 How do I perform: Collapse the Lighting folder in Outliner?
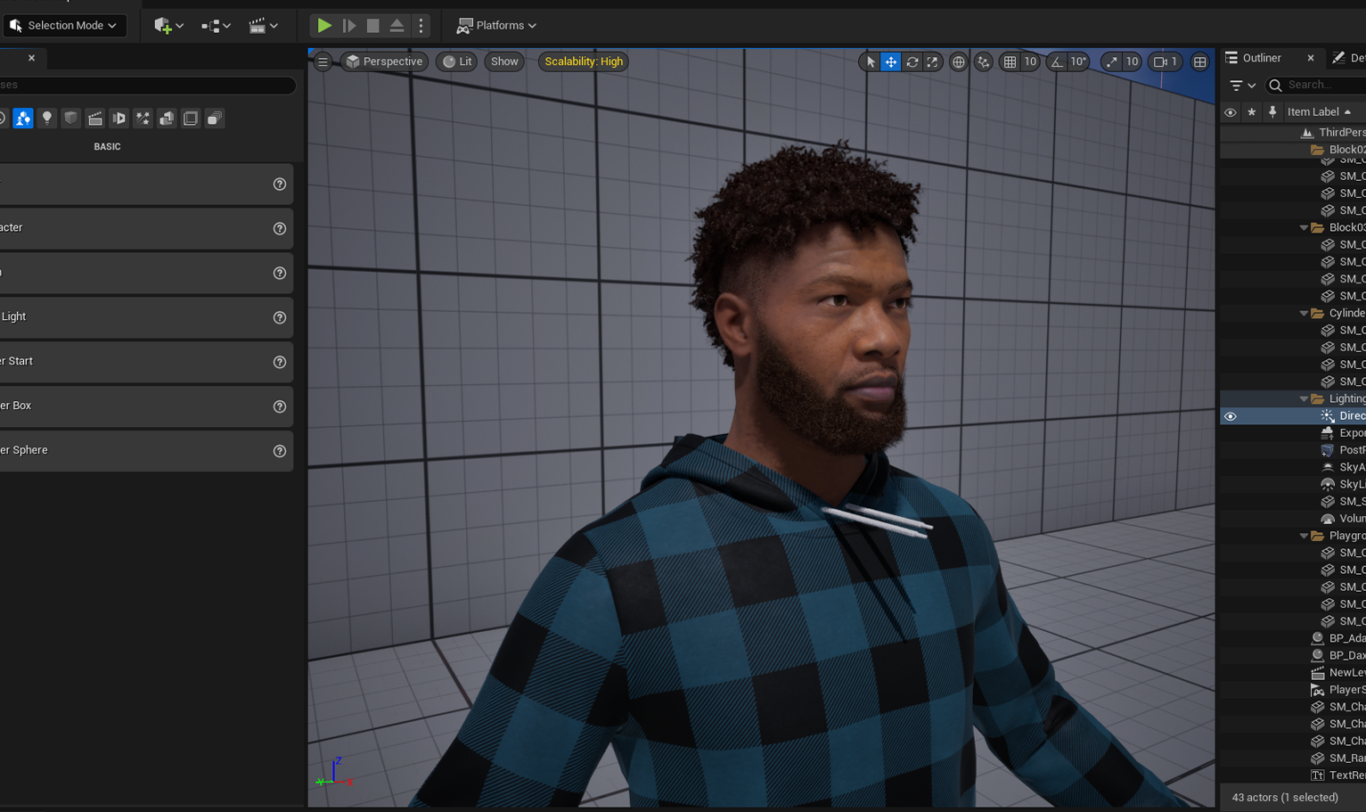(x=1304, y=399)
